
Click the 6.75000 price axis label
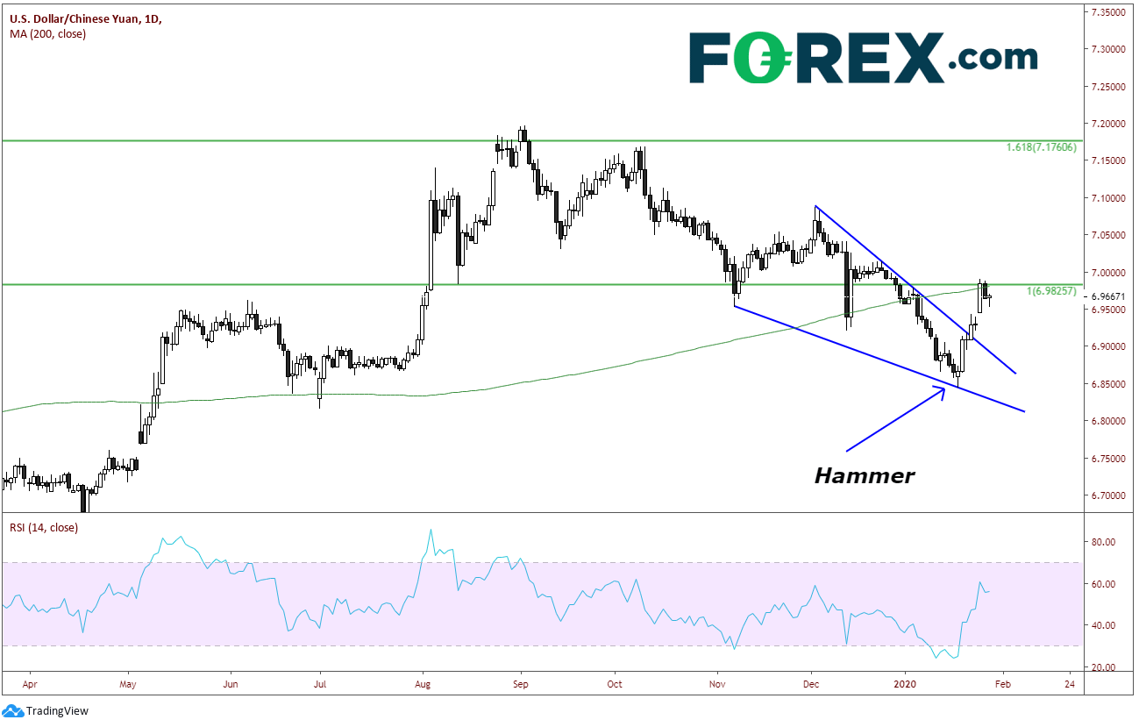click(x=1107, y=459)
